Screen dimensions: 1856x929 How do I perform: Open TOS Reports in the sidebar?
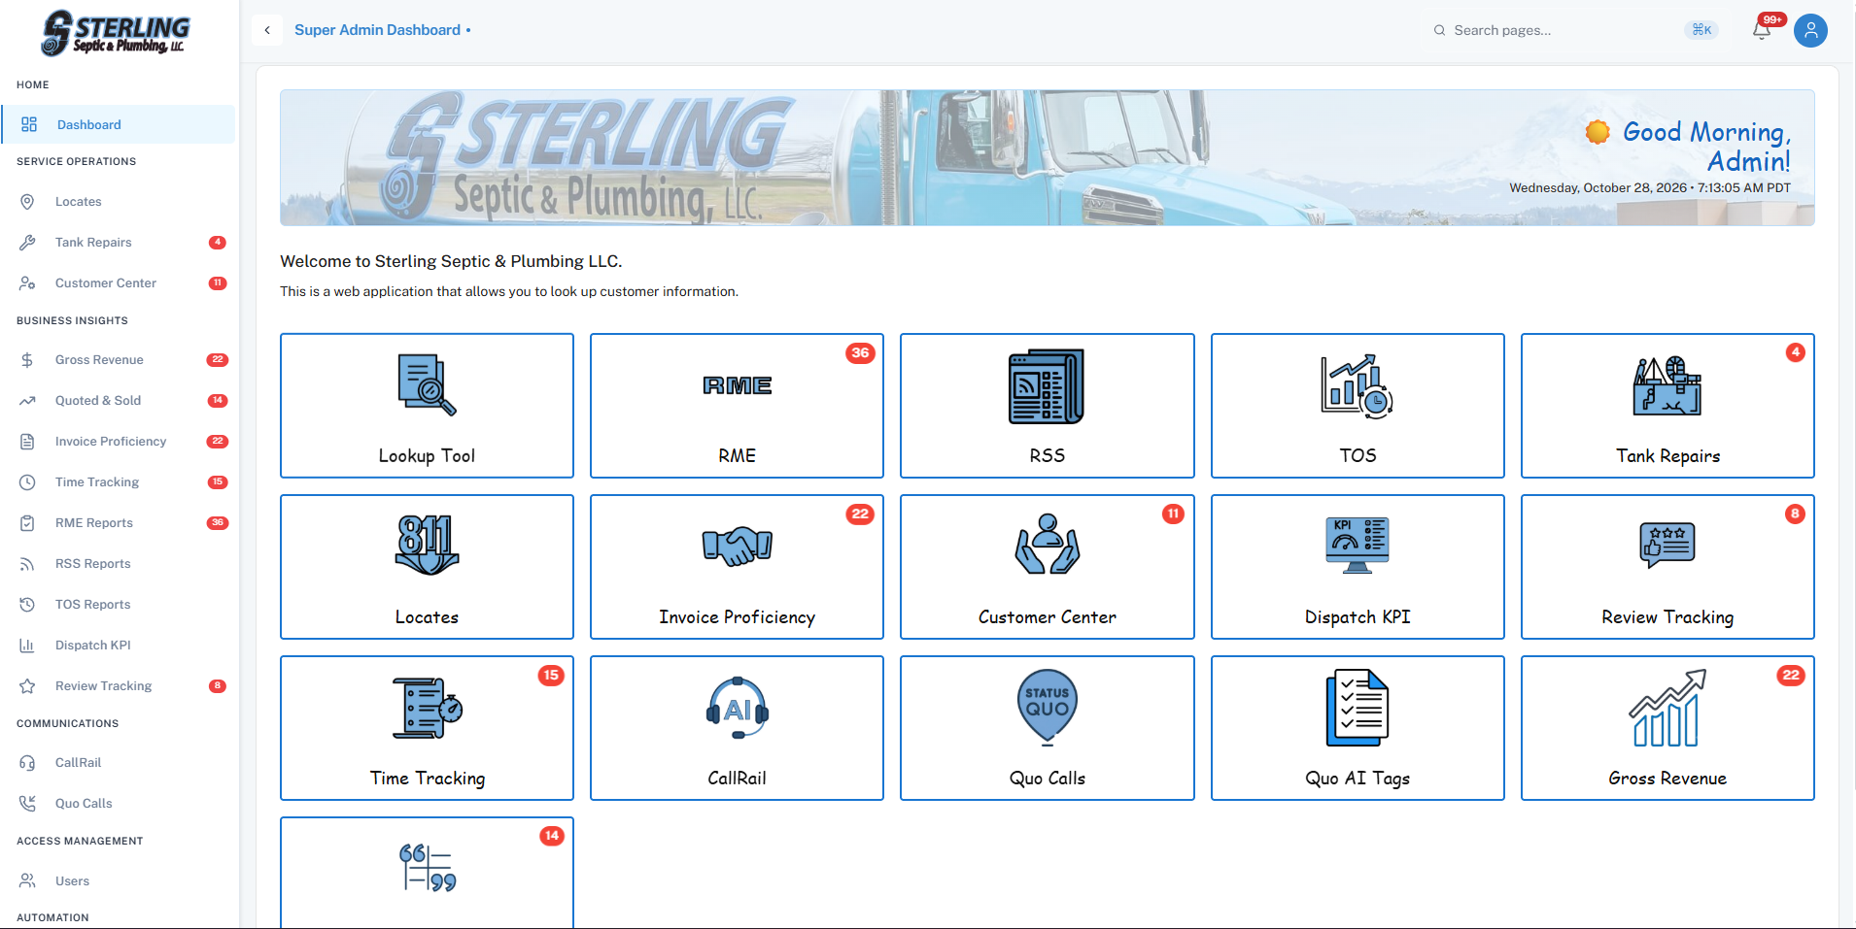tap(118, 605)
